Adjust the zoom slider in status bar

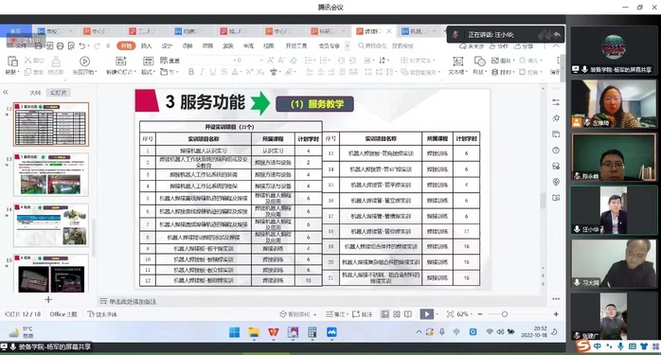click(x=505, y=314)
